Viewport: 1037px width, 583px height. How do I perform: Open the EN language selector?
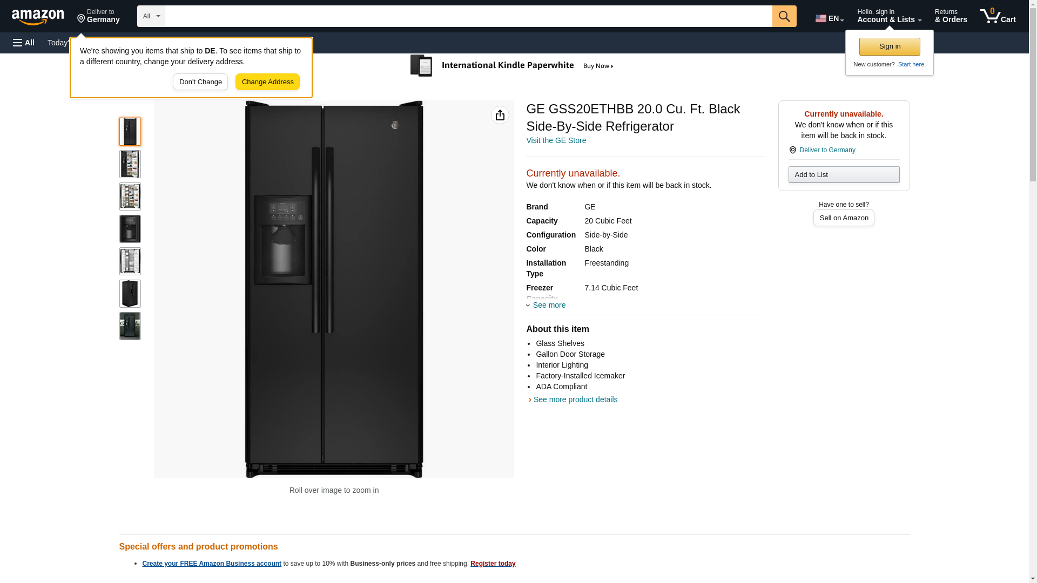pos(829,18)
